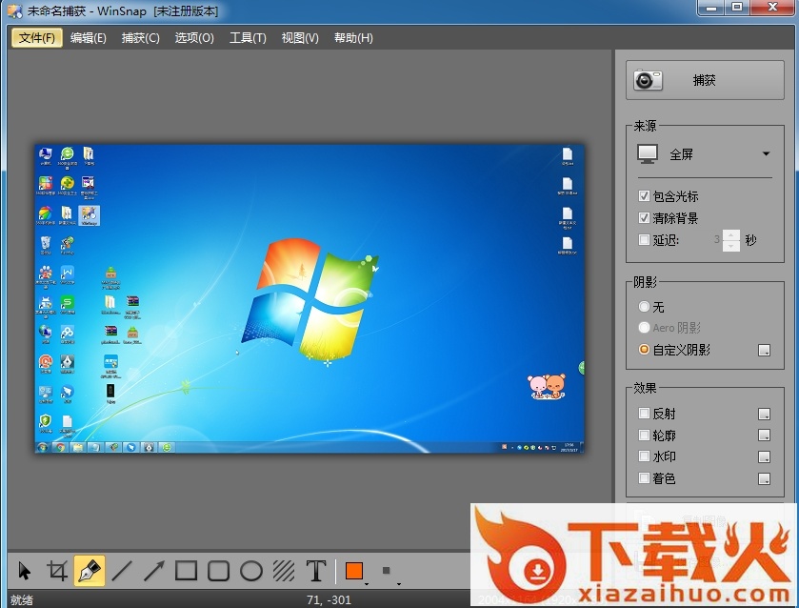
Task: Select the Hatch fill tool
Action: tap(284, 571)
